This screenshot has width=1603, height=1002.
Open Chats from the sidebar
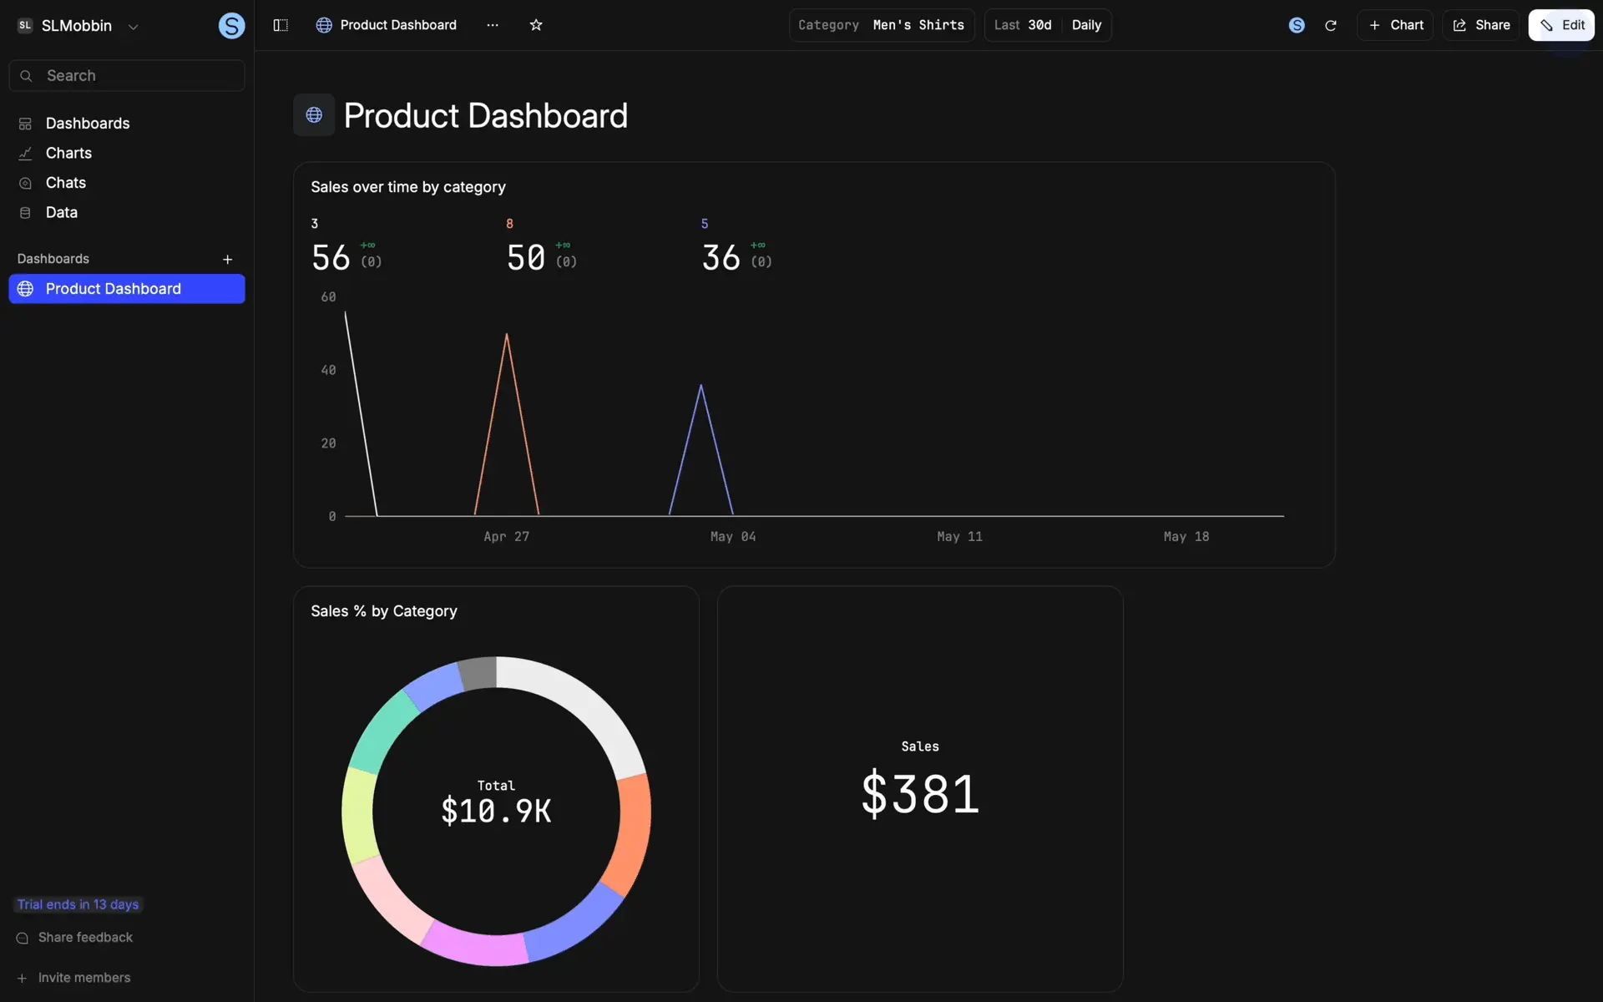tap(65, 183)
